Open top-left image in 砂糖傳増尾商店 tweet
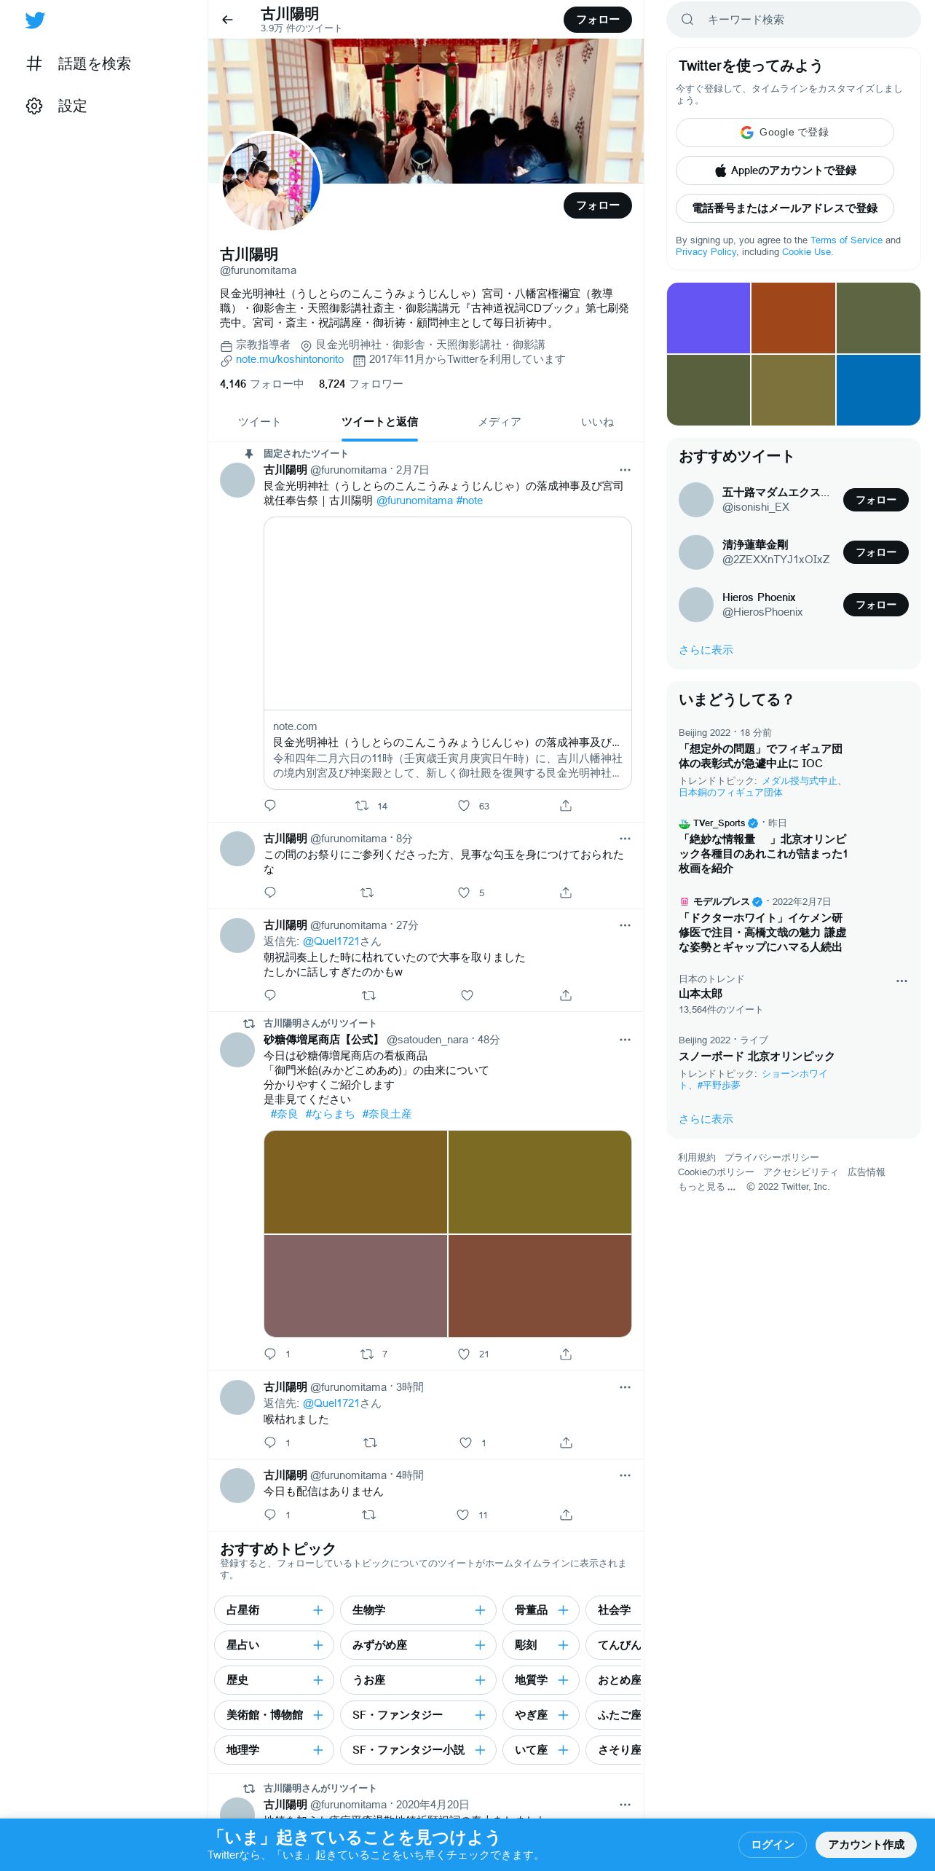The image size is (935, 1871). coord(355,1182)
